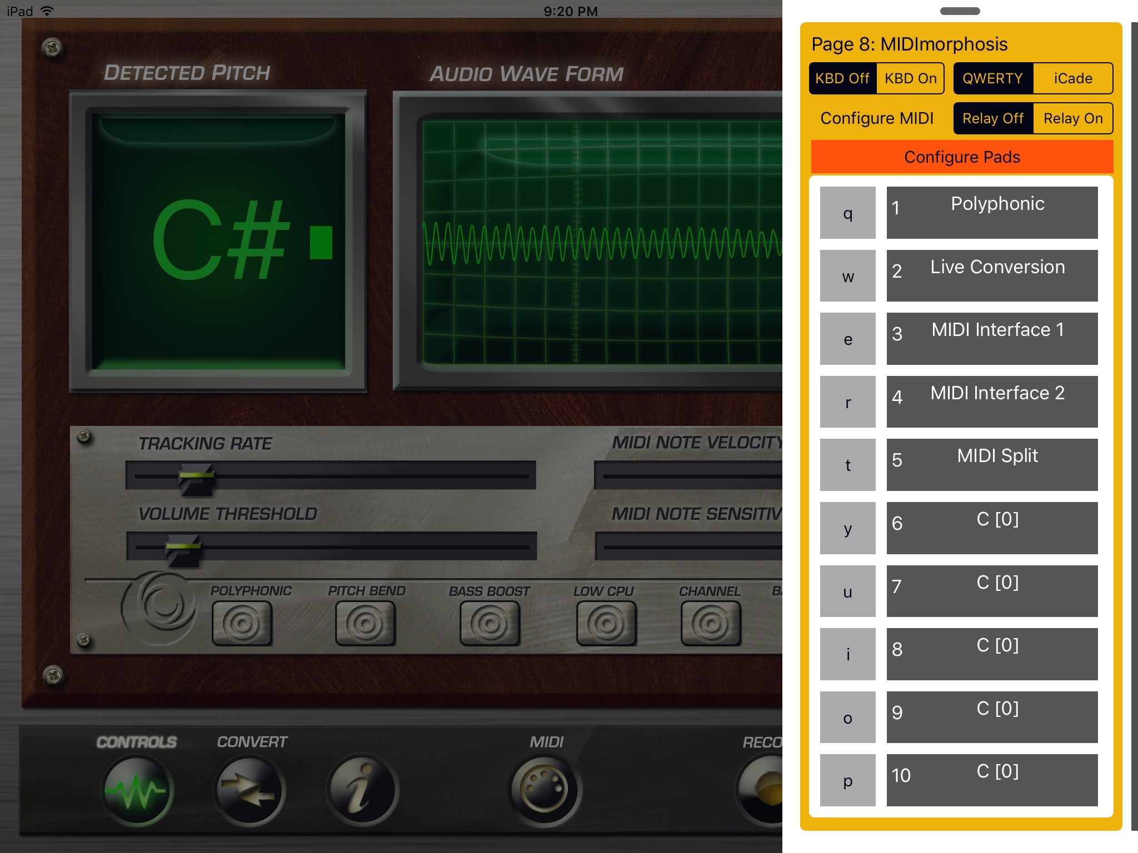Viewport: 1138px width, 853px height.
Task: Open the MIDI connector icon
Action: 545,790
